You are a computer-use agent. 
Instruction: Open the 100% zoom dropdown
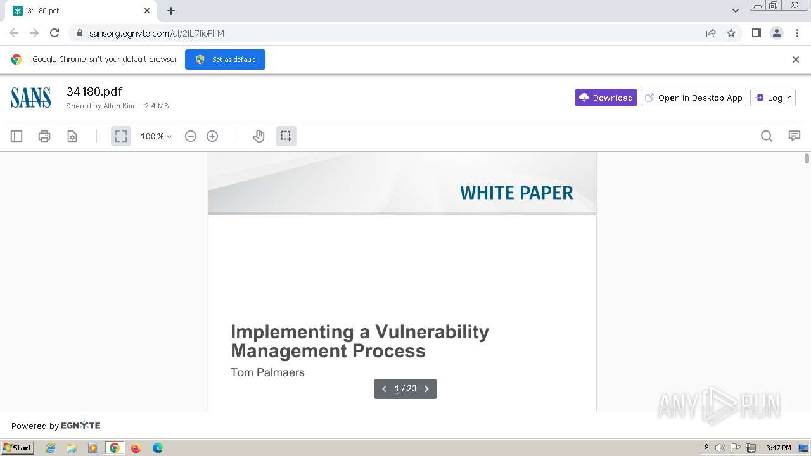click(x=156, y=136)
